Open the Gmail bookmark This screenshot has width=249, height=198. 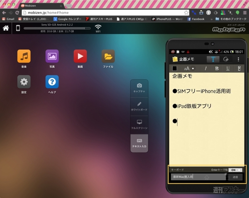[x=8, y=19]
